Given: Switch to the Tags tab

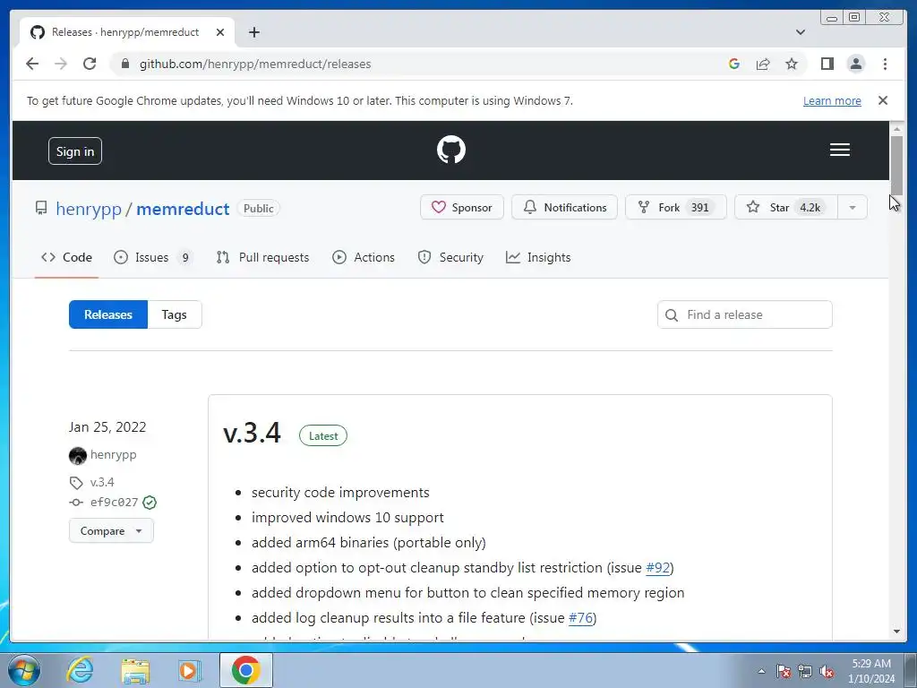Looking at the screenshot, I should [175, 314].
